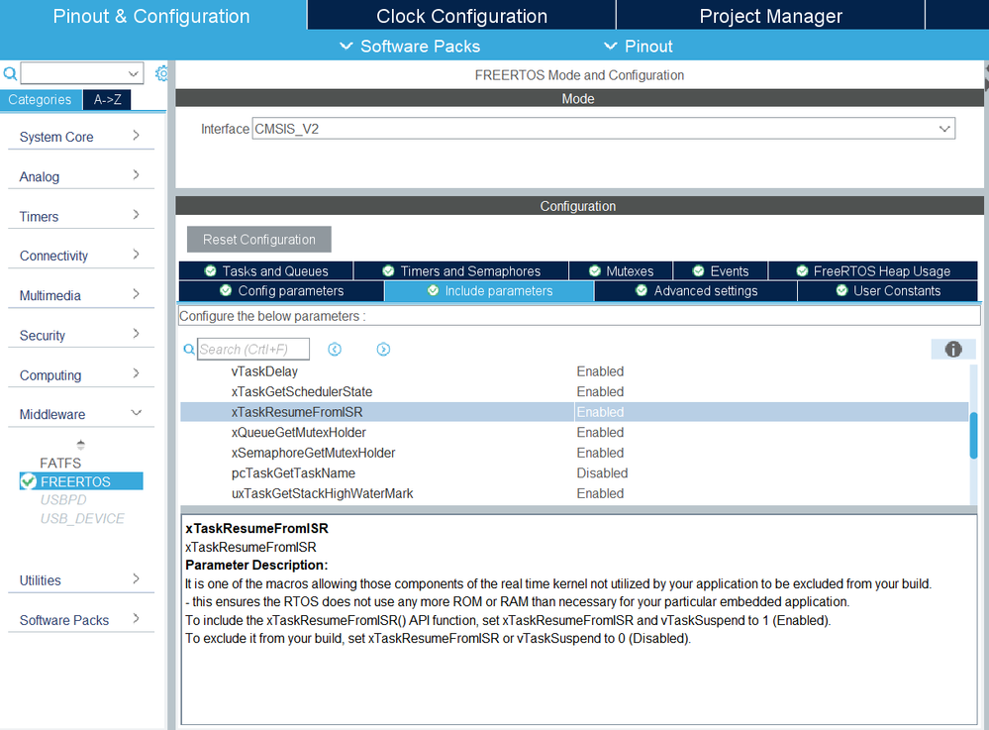989x730 pixels.
Task: Select the vTaskDelay parameter row
Action: click(574, 371)
